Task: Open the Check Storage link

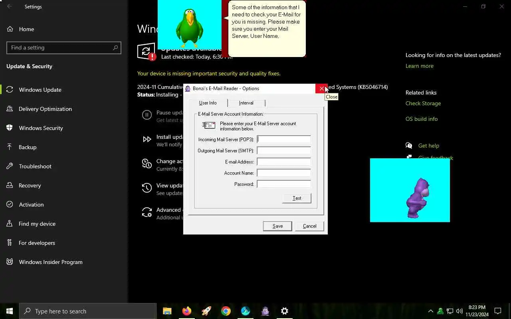Action: [423, 103]
